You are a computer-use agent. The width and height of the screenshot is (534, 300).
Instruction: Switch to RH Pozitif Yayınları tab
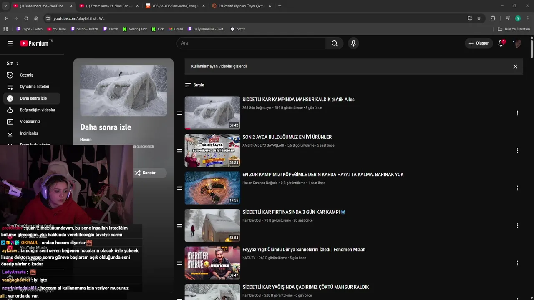click(x=241, y=6)
